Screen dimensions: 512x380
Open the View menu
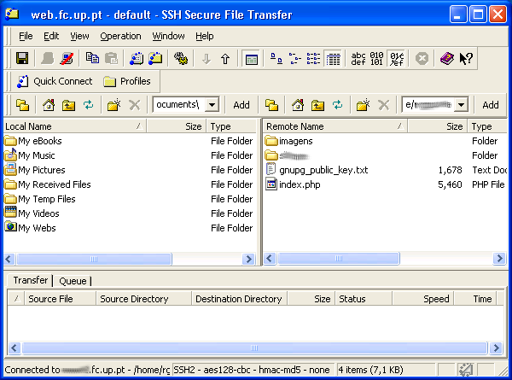[x=79, y=36]
